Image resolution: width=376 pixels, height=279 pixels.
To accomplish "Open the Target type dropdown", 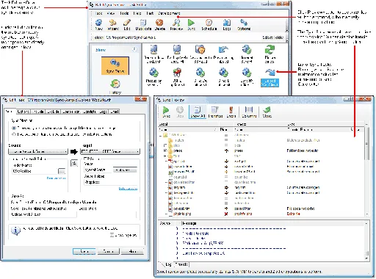I will 110,152.
